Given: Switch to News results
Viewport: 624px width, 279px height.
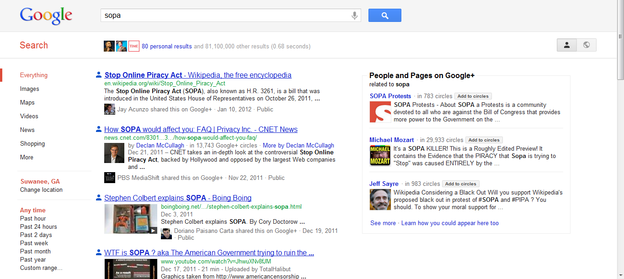Looking at the screenshot, I should (27, 130).
